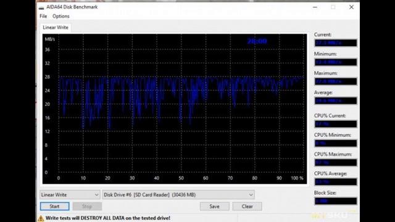
Task: Minimize the AIDA64 Disk Benchmark window
Action: [x=315, y=7]
